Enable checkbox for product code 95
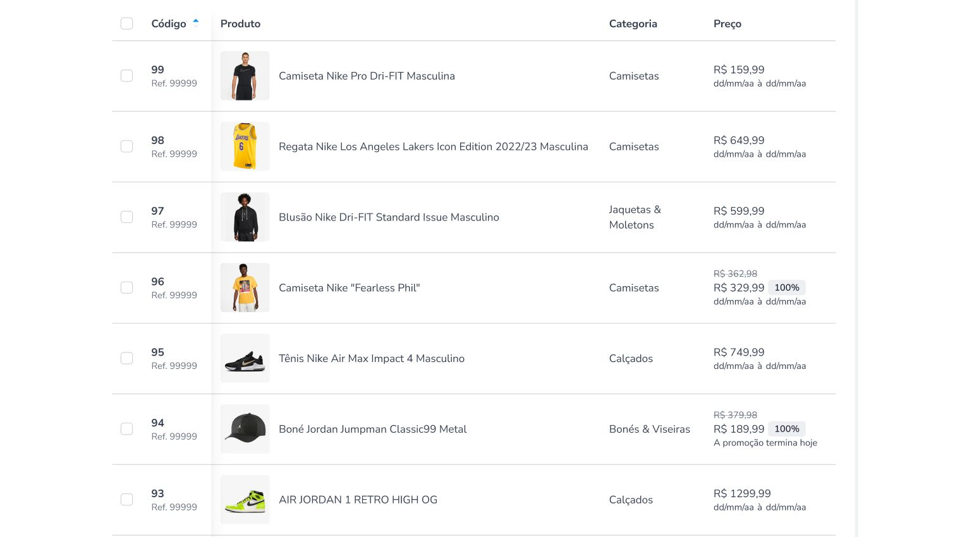This screenshot has width=955, height=537. [127, 359]
